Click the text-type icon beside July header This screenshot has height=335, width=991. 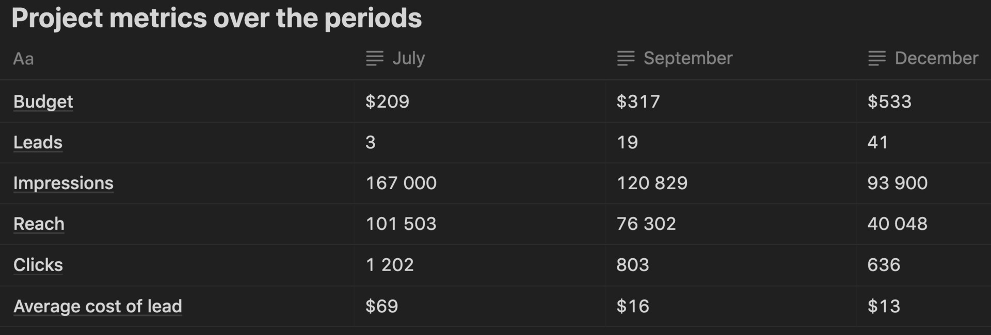coord(375,58)
